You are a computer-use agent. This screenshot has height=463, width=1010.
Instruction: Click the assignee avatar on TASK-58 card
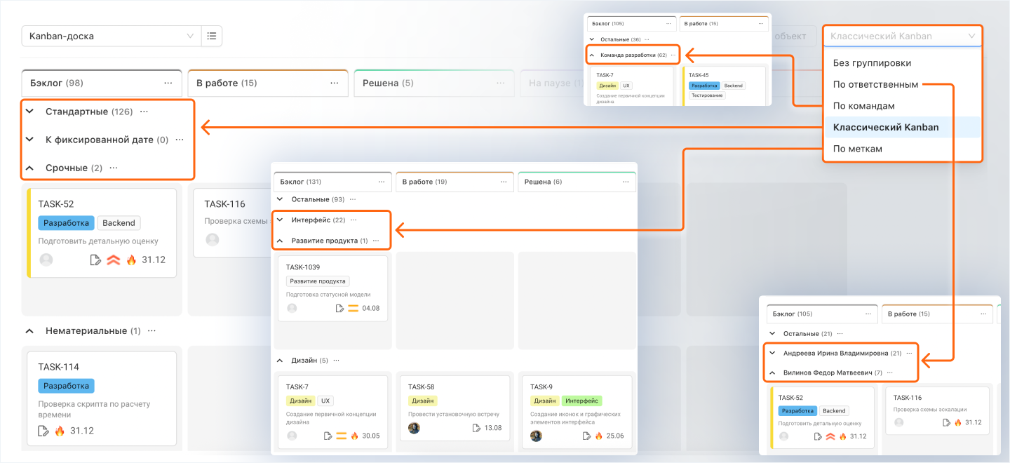pyautogui.click(x=414, y=428)
